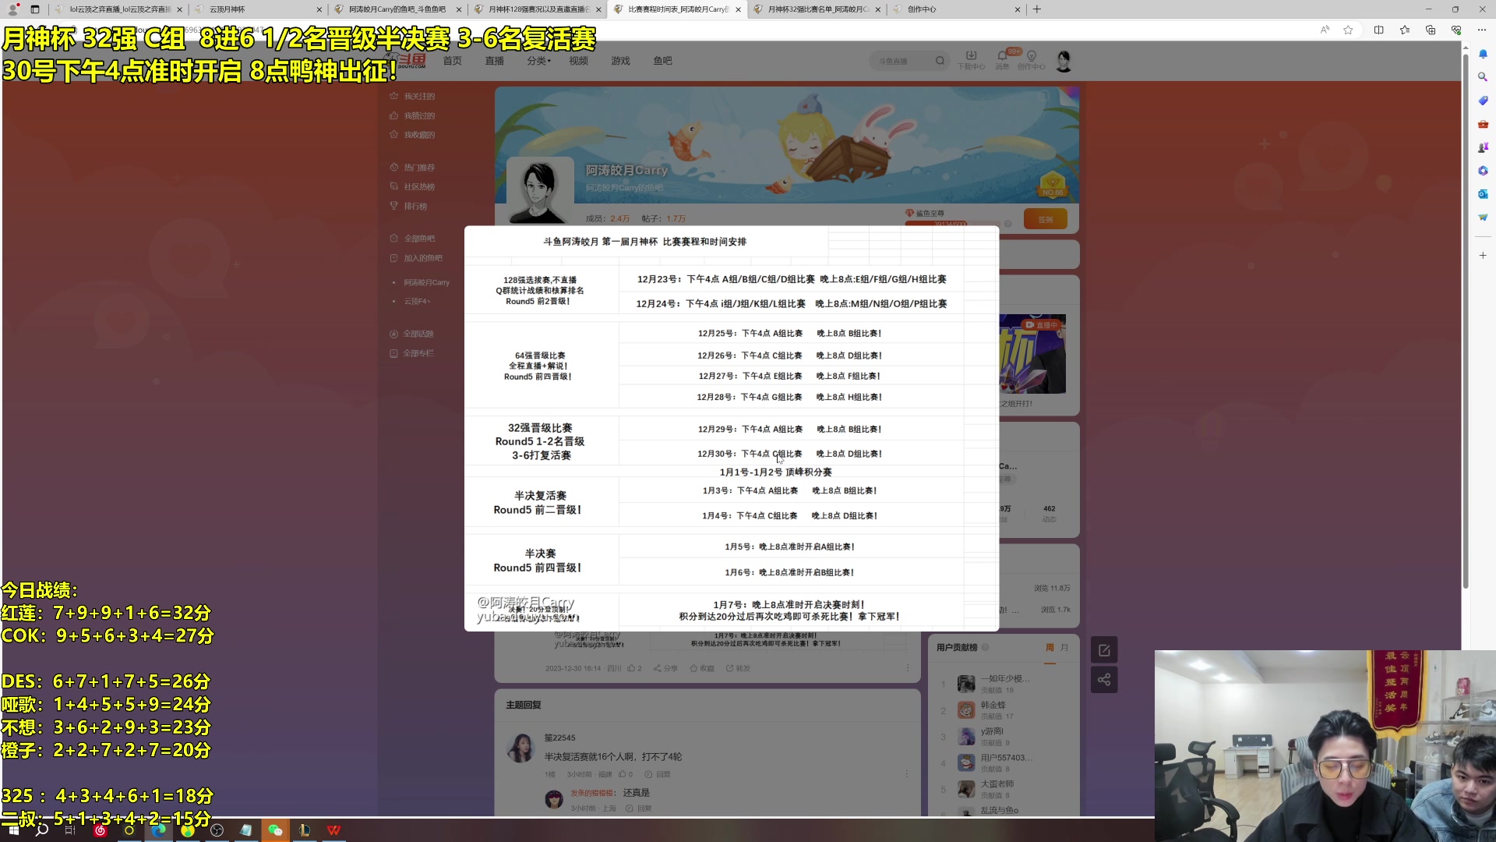Expand the 分类 dropdown in the Douyu nav
Screen dimensions: 1496x842
[538, 61]
